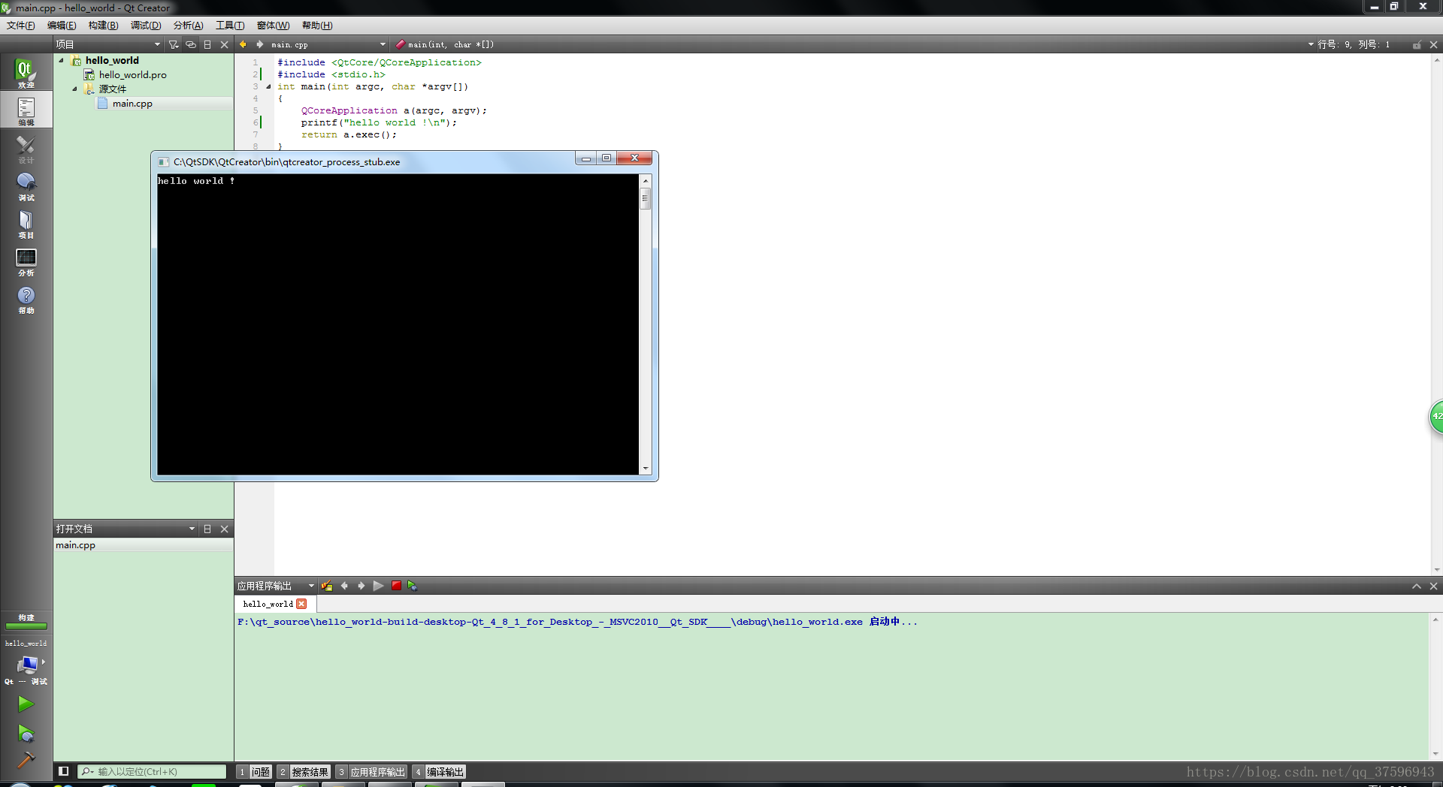This screenshot has width=1443, height=787.
Task: Select the hello_world output tab
Action: click(268, 604)
